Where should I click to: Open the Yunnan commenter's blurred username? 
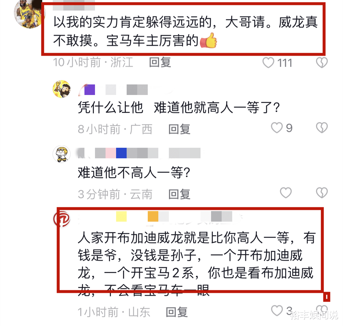click(139, 153)
